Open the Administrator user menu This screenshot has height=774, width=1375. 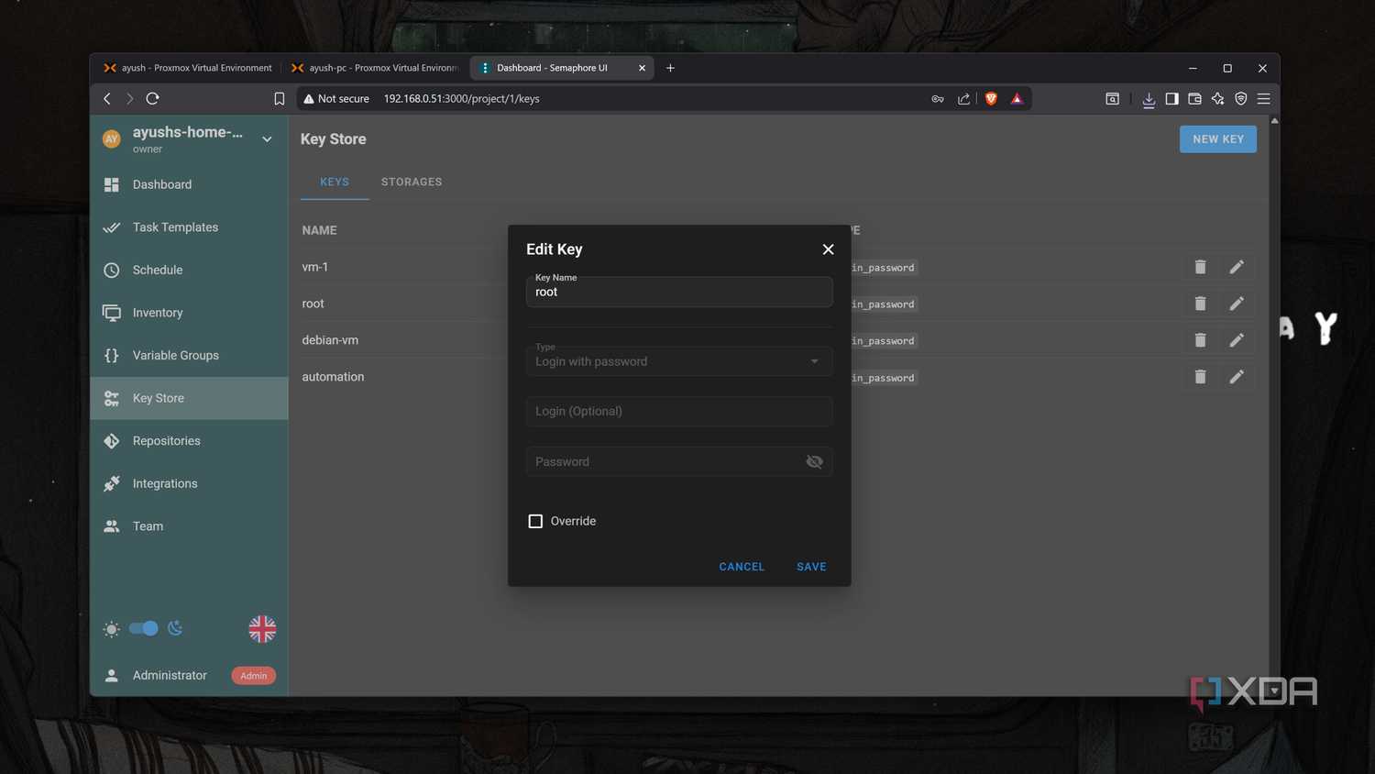[x=189, y=675]
